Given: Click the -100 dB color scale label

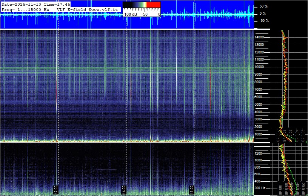Looking at the screenshot, I should pos(130,14).
